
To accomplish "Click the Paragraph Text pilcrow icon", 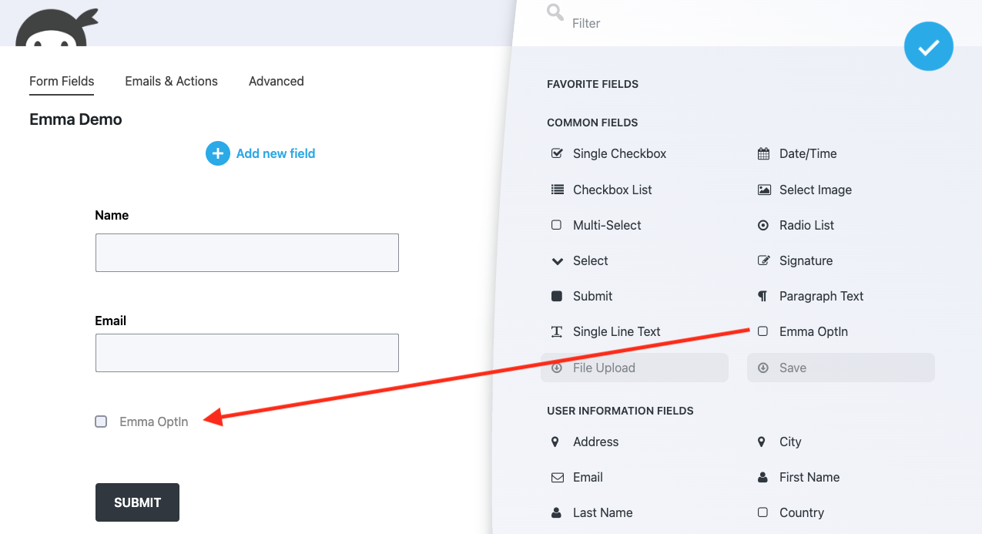I will pos(763,296).
